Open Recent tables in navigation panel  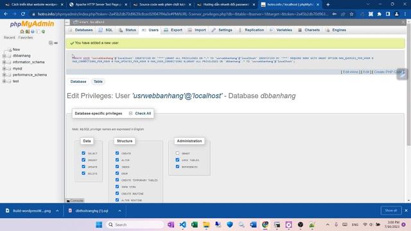click(x=10, y=38)
